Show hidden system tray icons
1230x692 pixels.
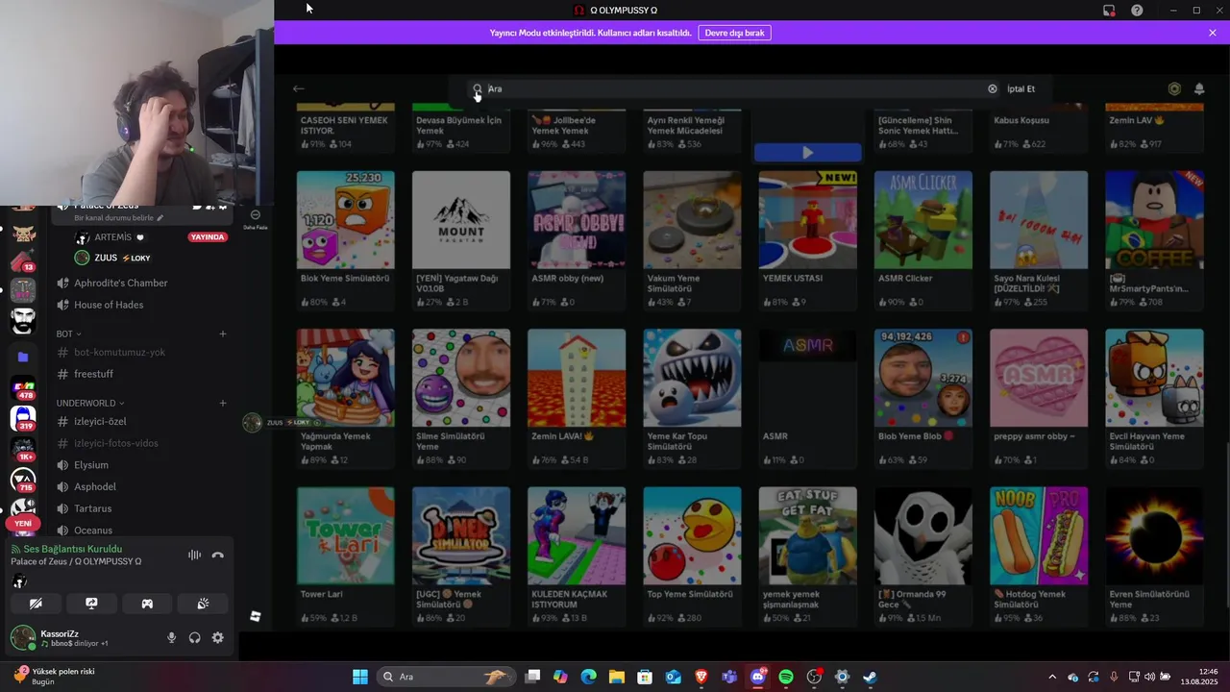(1052, 677)
